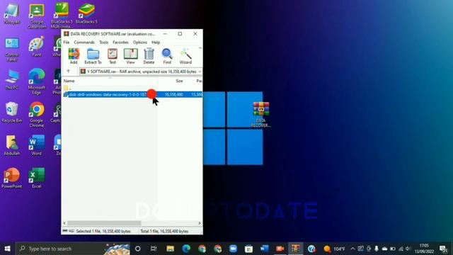Click the taskbar search box
Image resolution: width=453 pixels, height=255 pixels.
73,249
